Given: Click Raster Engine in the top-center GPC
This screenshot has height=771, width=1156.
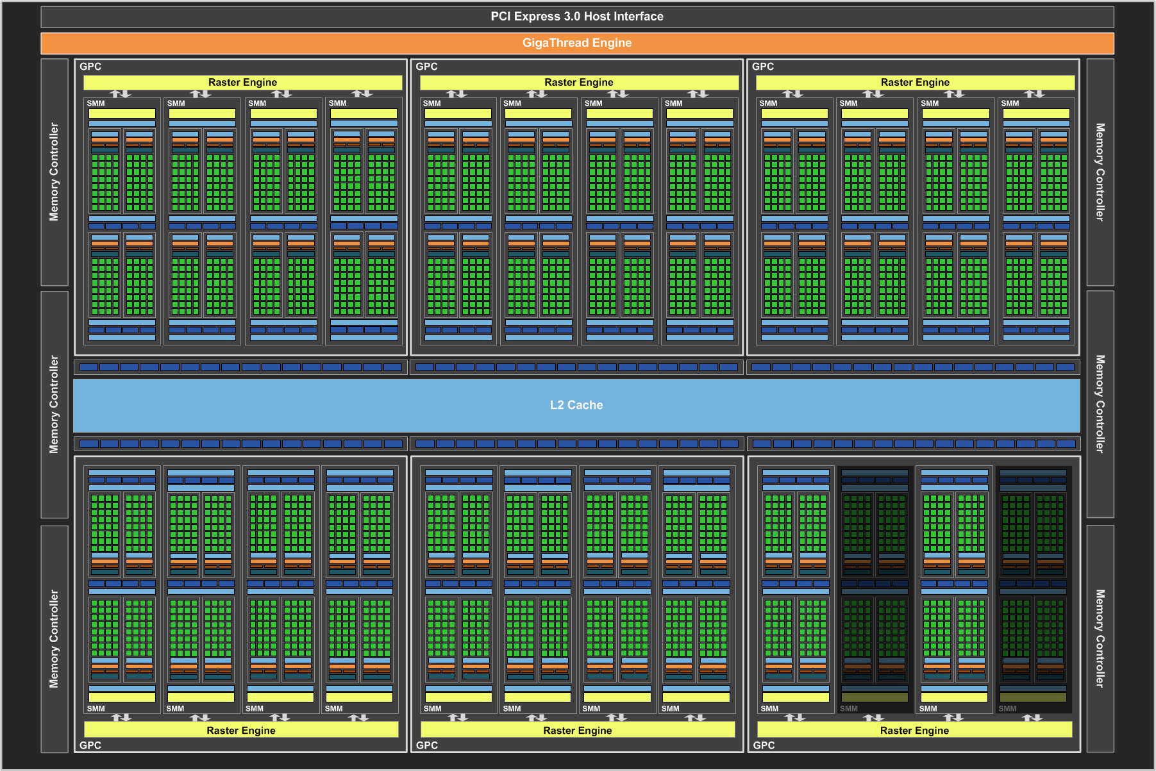Looking at the screenshot, I should point(579,82).
